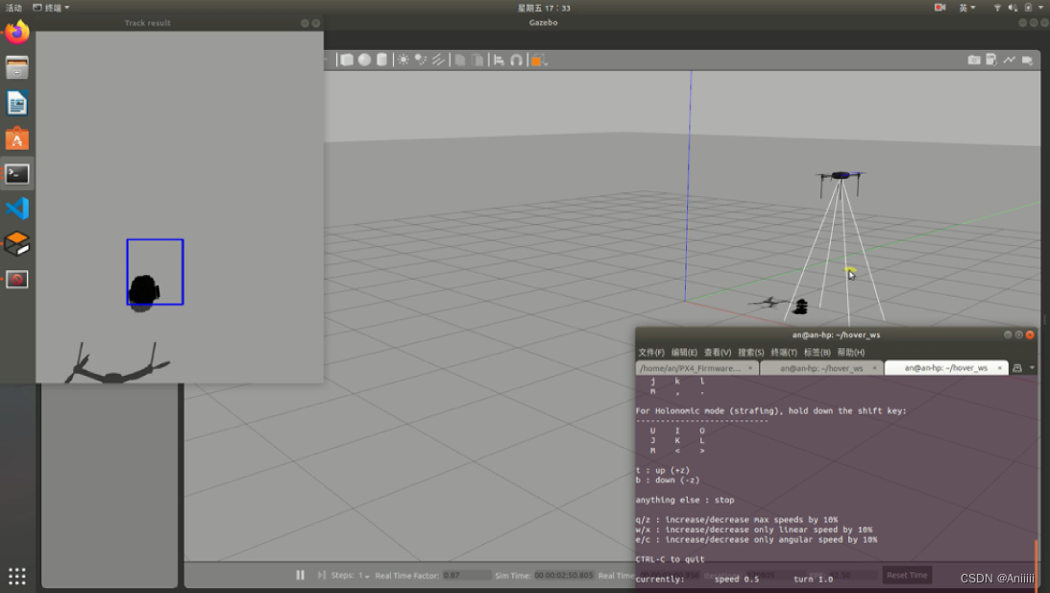
Task: Show the applications grid
Action: [17, 576]
